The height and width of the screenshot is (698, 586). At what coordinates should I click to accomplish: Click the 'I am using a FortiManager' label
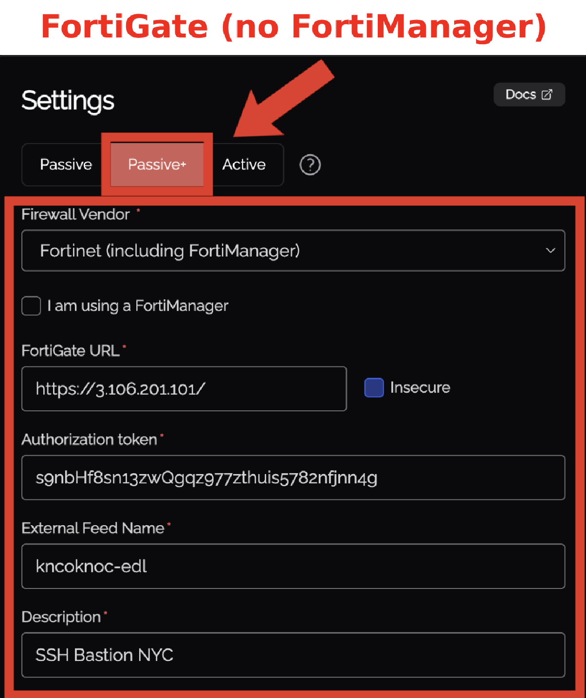coord(138,306)
